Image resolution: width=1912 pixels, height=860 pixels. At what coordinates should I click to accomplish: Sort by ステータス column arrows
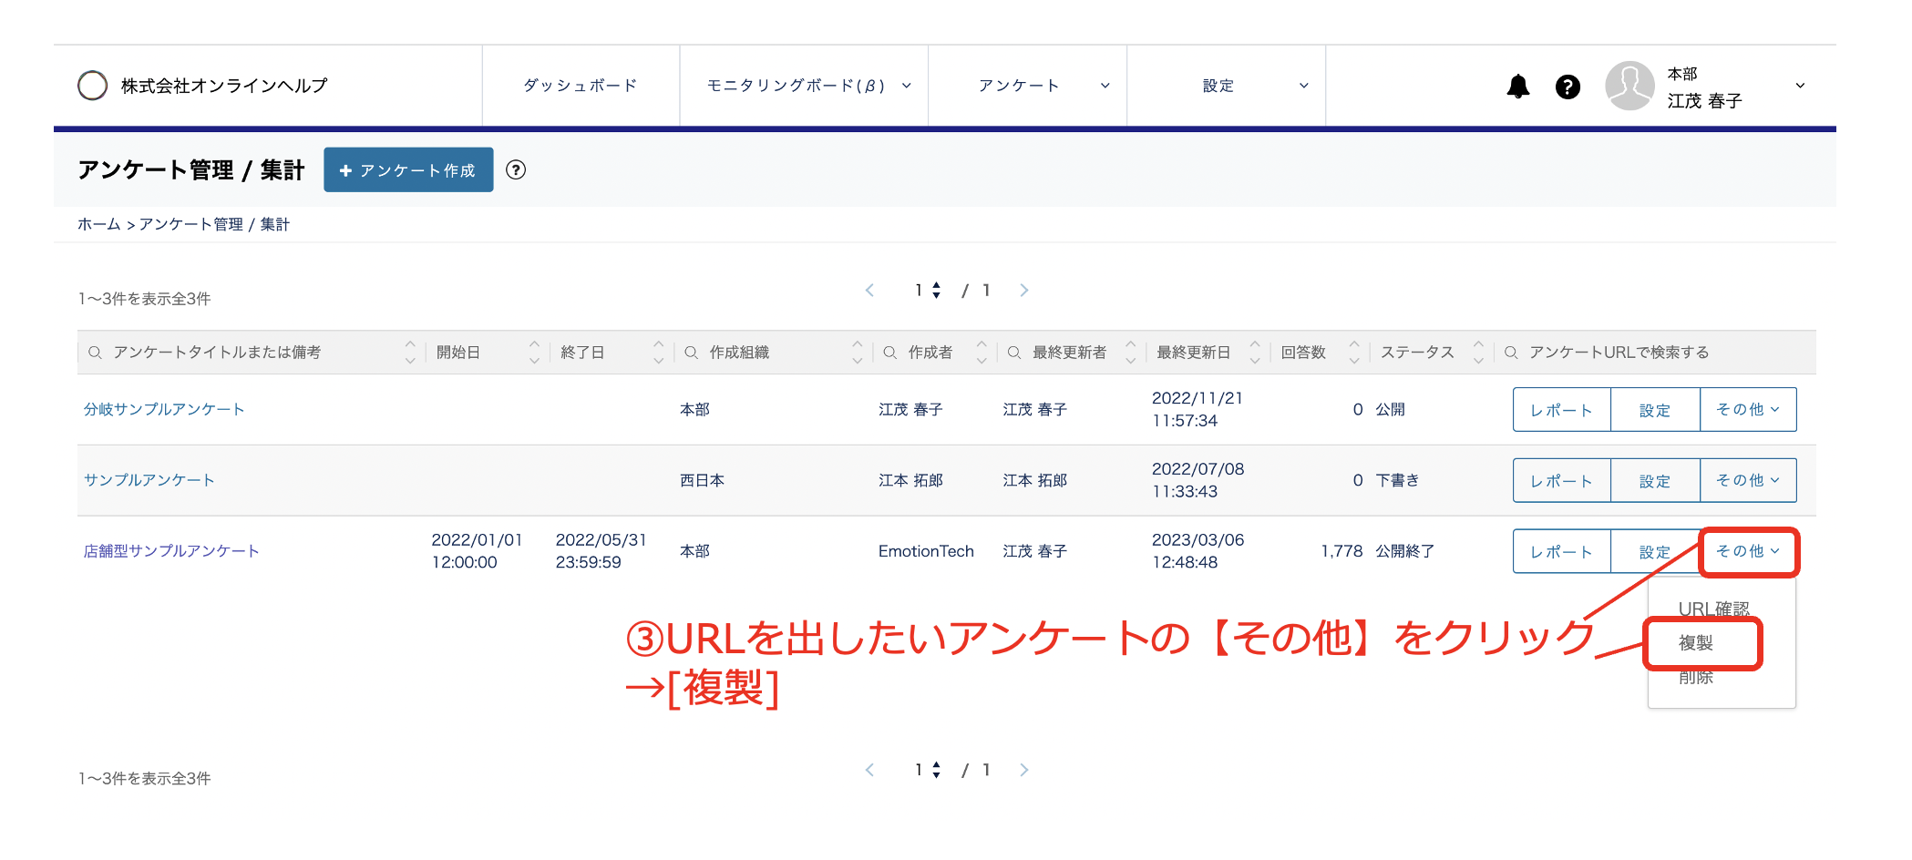tap(1478, 353)
